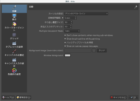Open カラーマネージメント color management icon

click(14, 24)
